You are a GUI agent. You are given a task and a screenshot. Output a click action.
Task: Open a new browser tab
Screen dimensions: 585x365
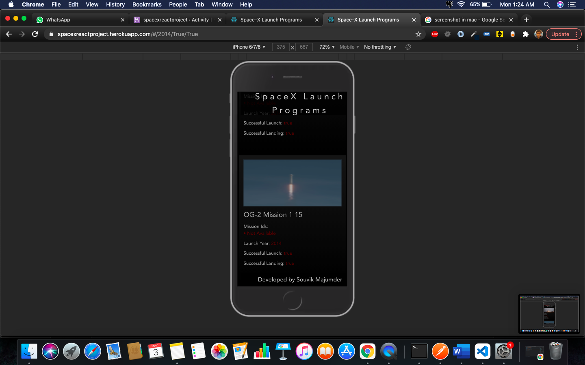click(526, 19)
